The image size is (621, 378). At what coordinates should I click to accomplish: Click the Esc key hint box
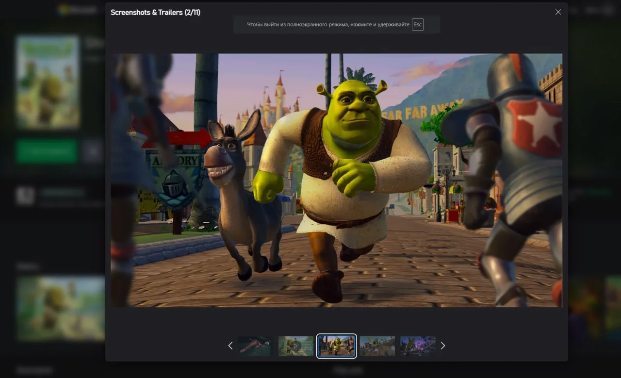(418, 24)
